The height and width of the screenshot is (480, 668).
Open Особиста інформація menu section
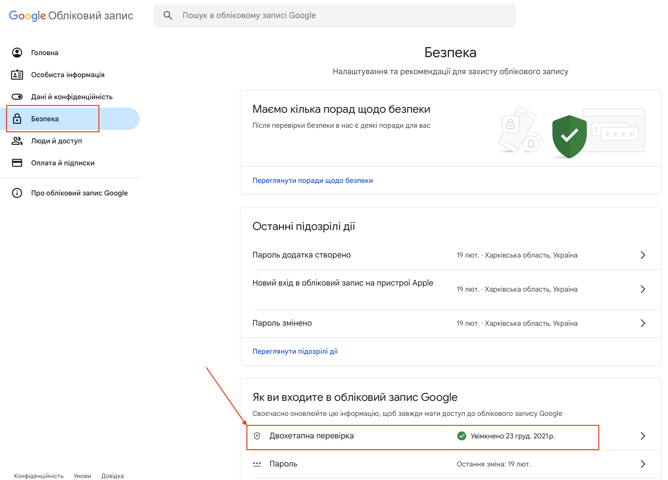pos(68,75)
